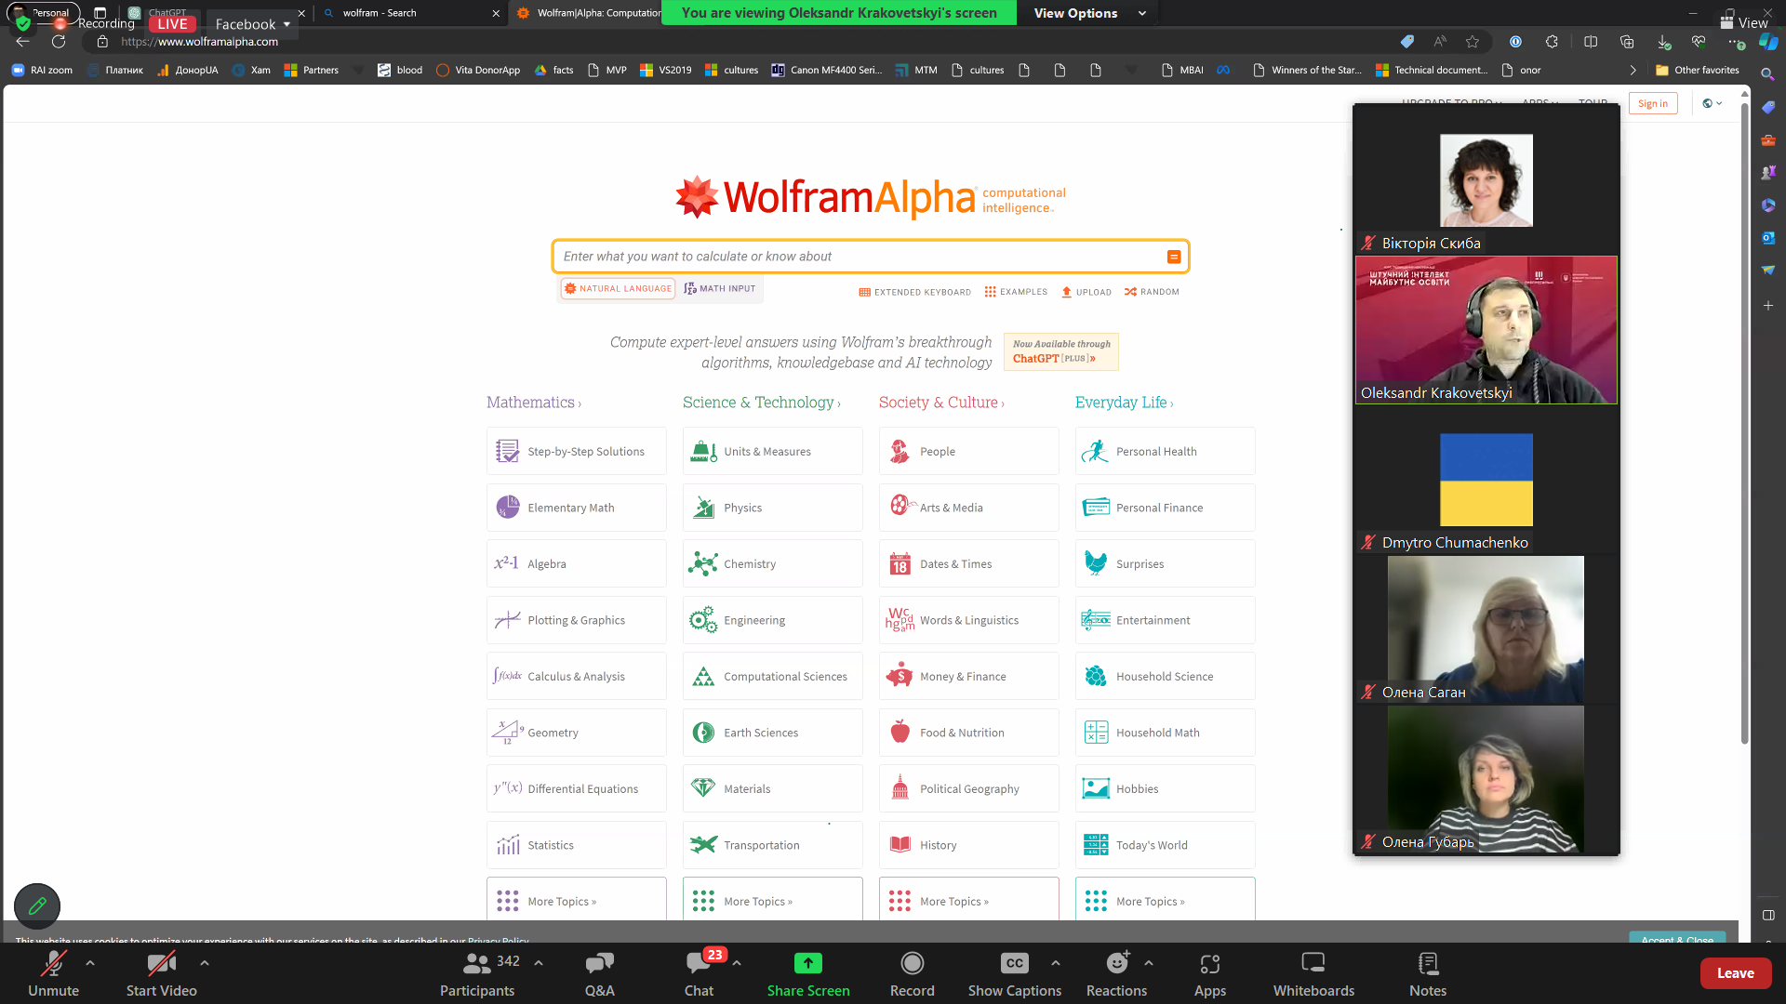Click the Reactions smiley icon
Viewport: 1786px width, 1004px height.
point(1116,964)
